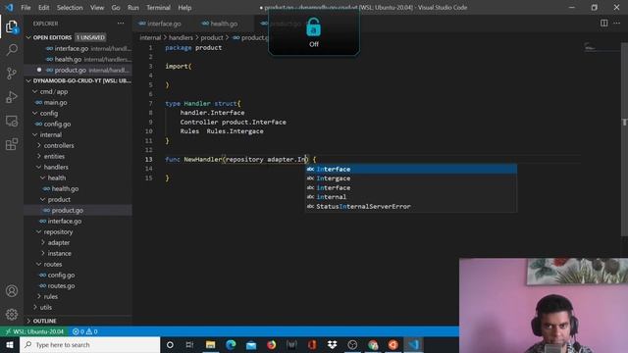Open Source Control view
628x353 pixels.
point(12,74)
